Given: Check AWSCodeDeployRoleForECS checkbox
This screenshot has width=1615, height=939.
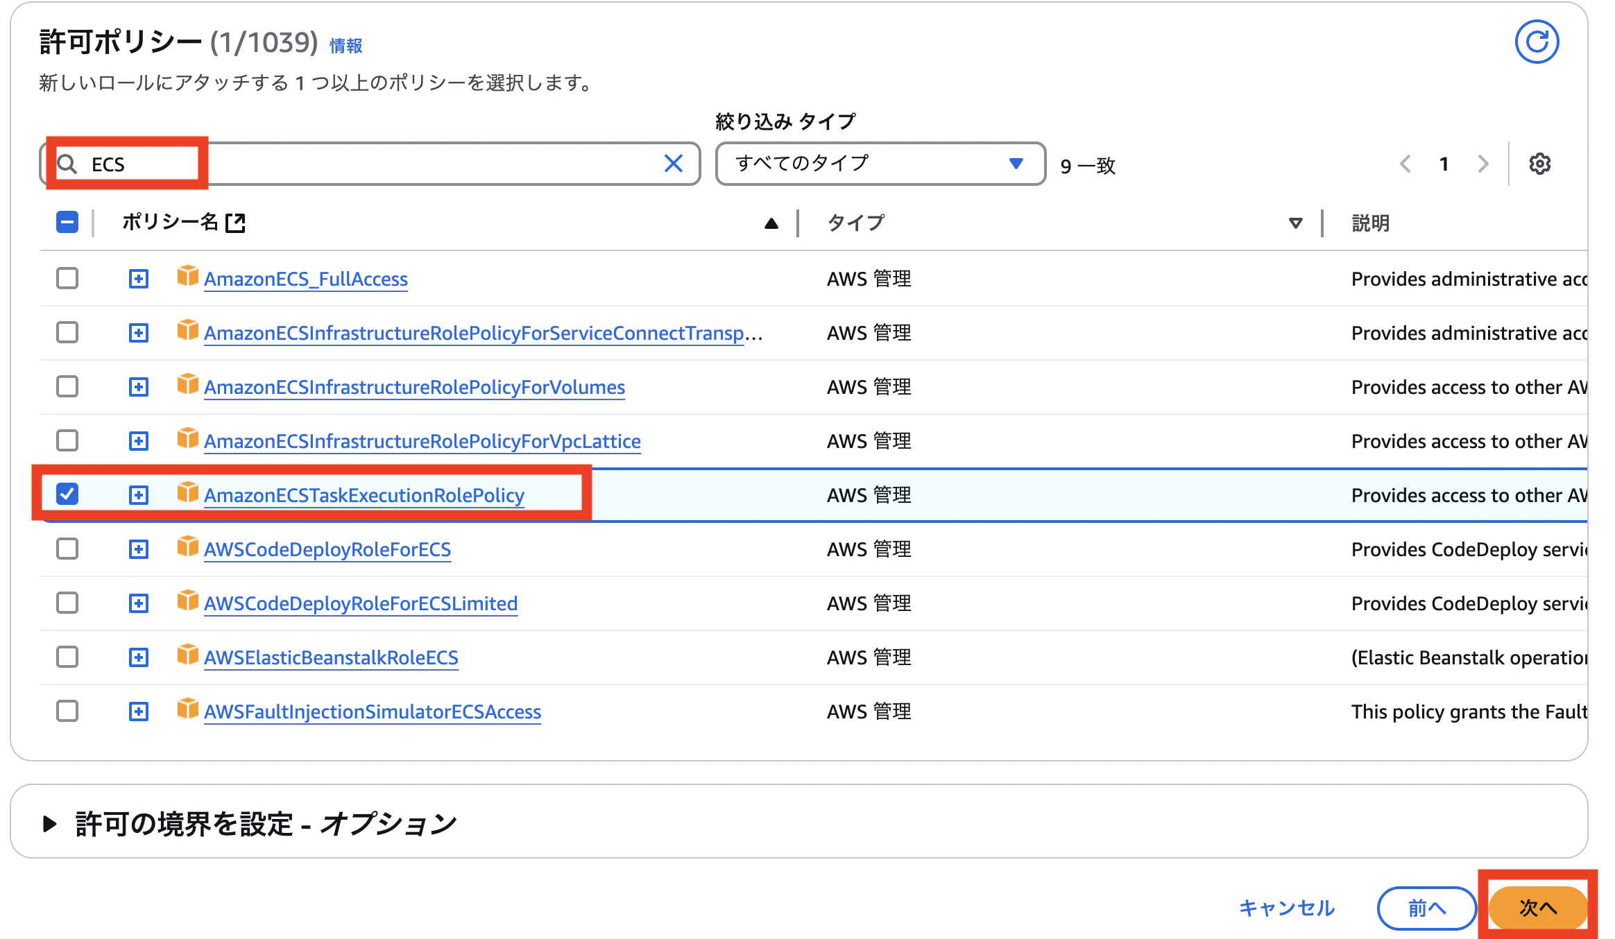Looking at the screenshot, I should coord(67,549).
